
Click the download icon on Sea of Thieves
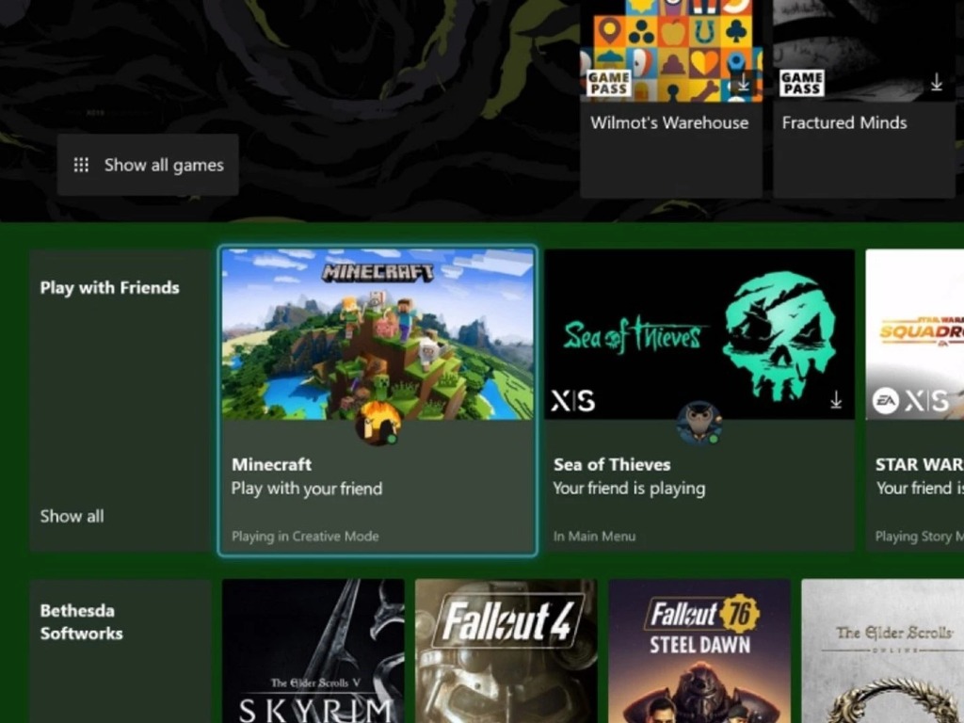(835, 401)
